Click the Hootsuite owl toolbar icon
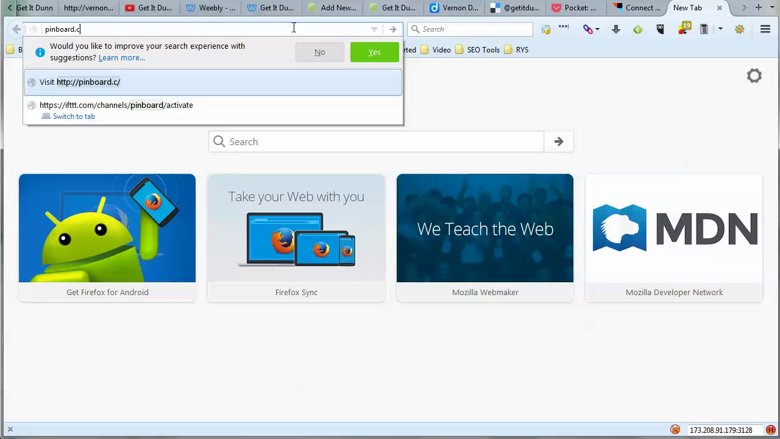 click(660, 29)
